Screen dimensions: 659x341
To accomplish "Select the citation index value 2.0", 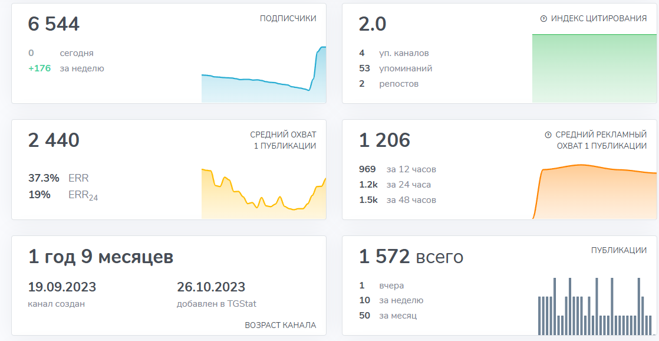I will click(x=373, y=24).
